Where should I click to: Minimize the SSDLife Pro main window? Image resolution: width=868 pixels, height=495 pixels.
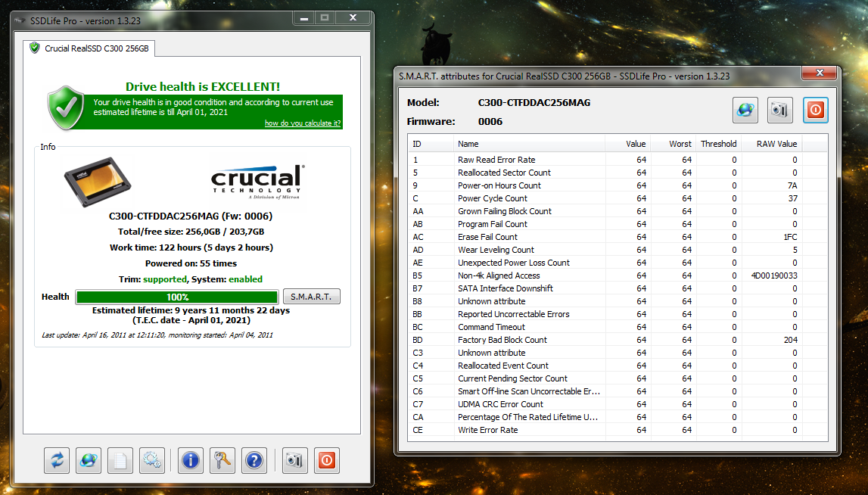coord(304,17)
